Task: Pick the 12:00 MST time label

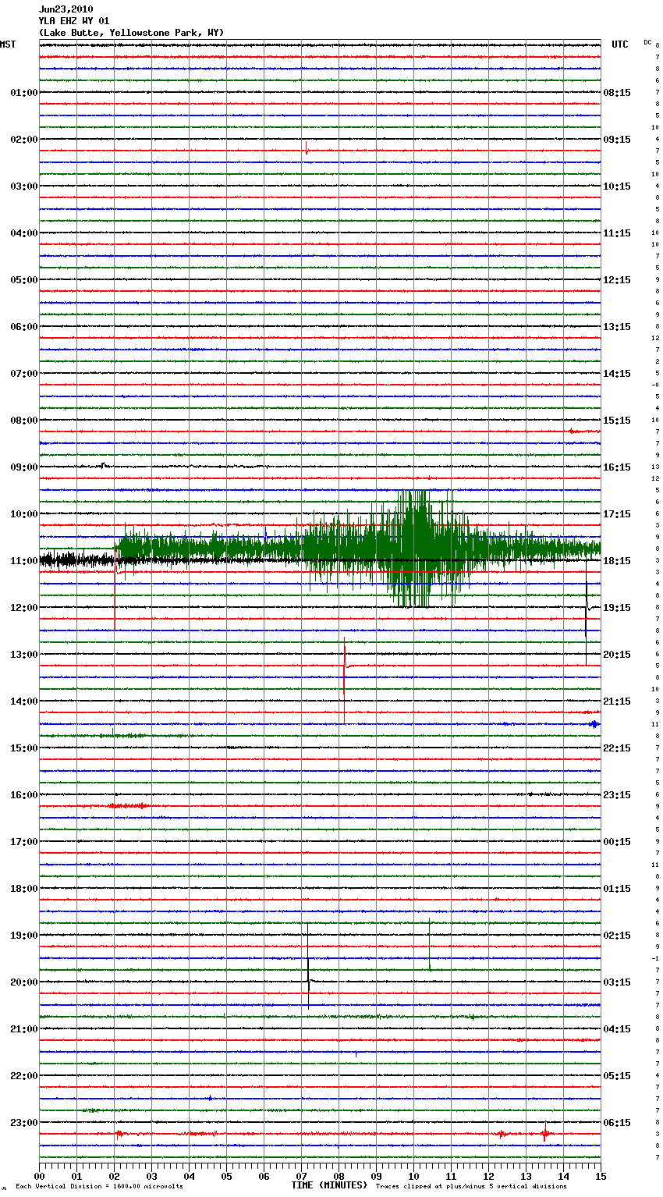Action: point(24,608)
